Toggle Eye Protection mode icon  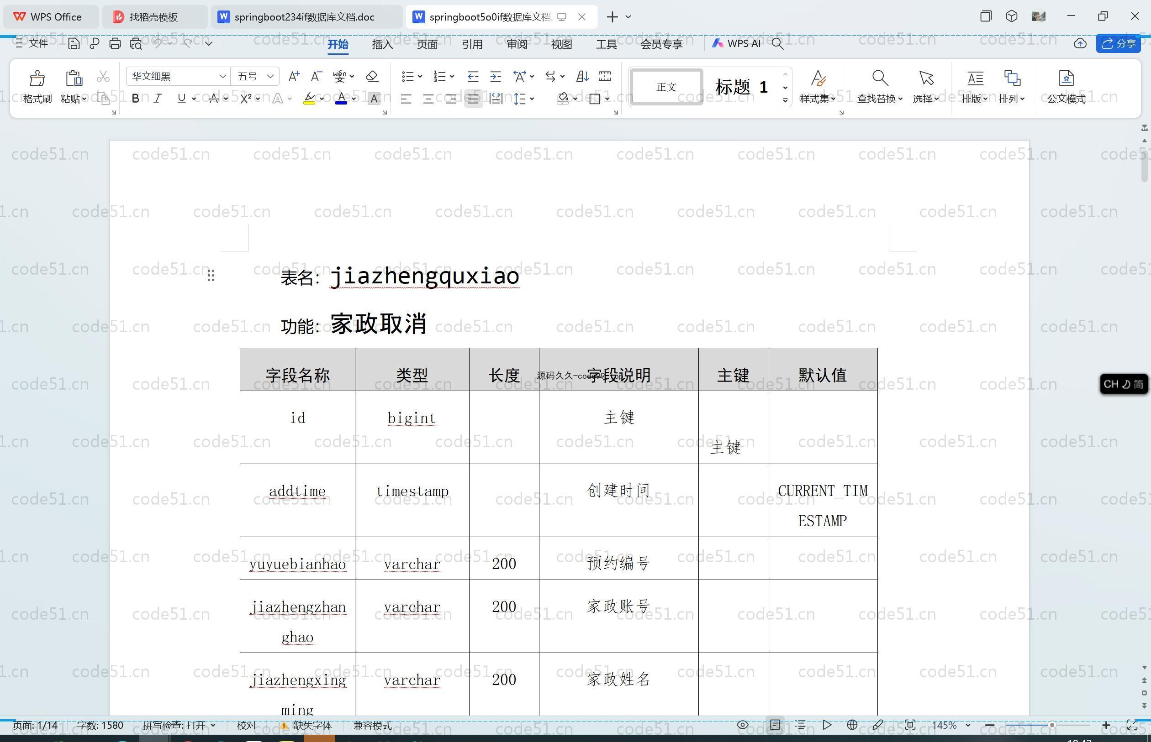click(743, 725)
